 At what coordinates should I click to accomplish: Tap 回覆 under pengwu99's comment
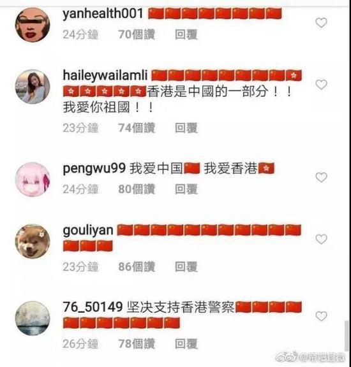186,189
